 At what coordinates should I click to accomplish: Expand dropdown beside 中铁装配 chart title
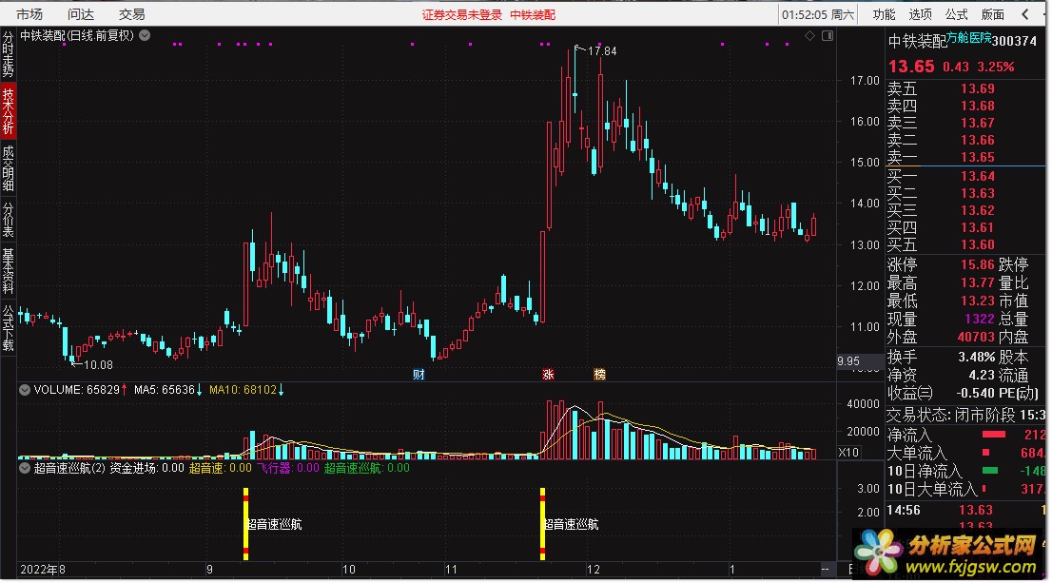[x=145, y=35]
